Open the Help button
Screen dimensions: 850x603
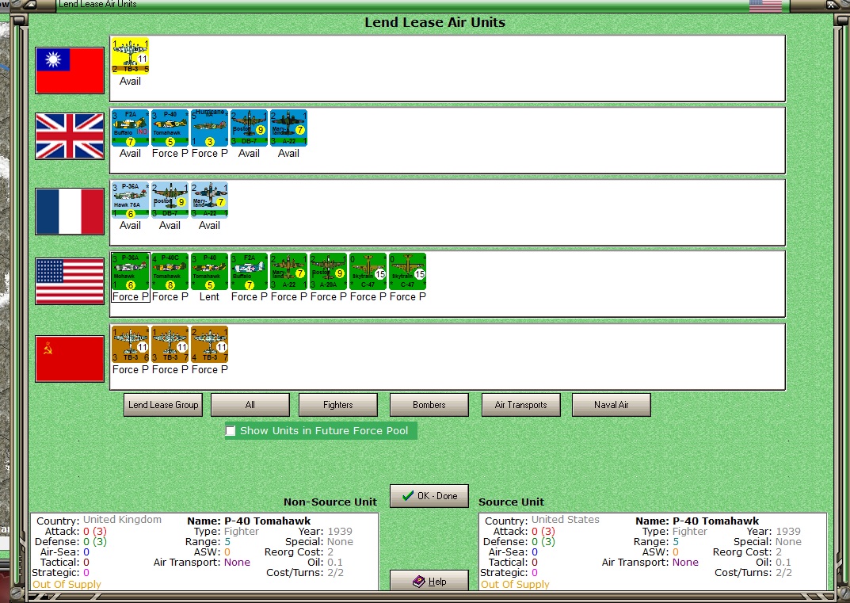pos(429,582)
